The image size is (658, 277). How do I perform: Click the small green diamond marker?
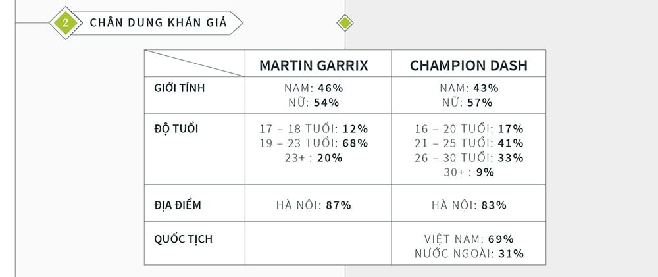[345, 22]
